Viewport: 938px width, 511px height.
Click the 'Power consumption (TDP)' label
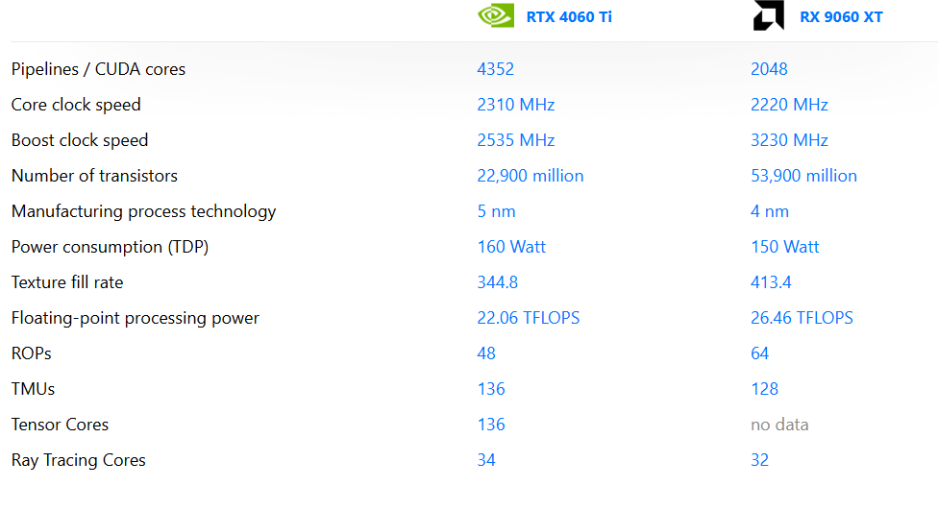[111, 247]
